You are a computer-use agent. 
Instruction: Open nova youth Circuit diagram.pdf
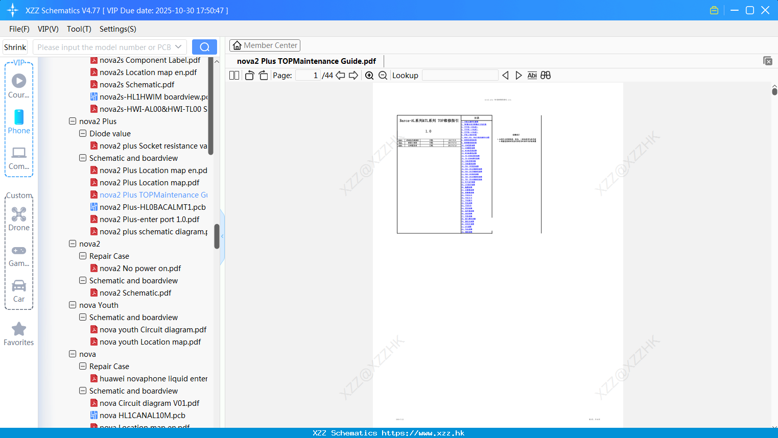click(153, 330)
